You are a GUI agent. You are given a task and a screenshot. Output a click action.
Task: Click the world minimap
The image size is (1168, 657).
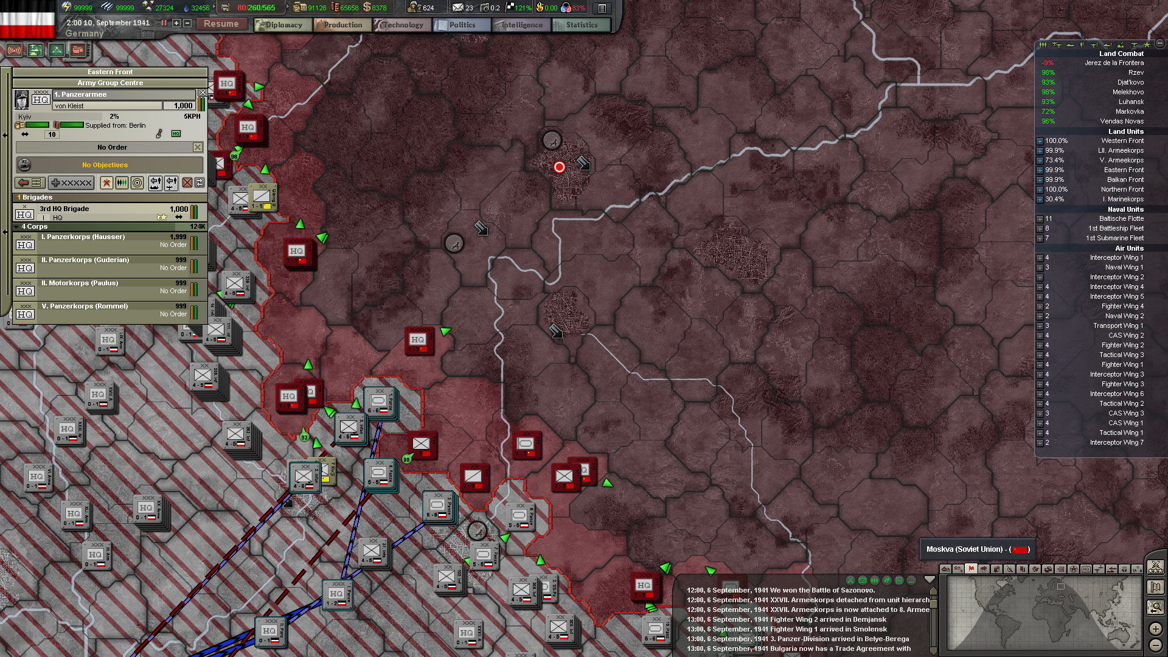[x=1043, y=612]
